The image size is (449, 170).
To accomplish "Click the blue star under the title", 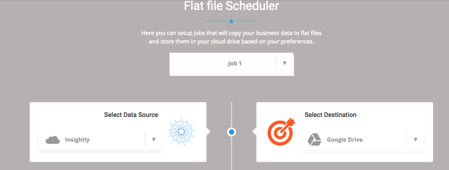I will (231, 21).
